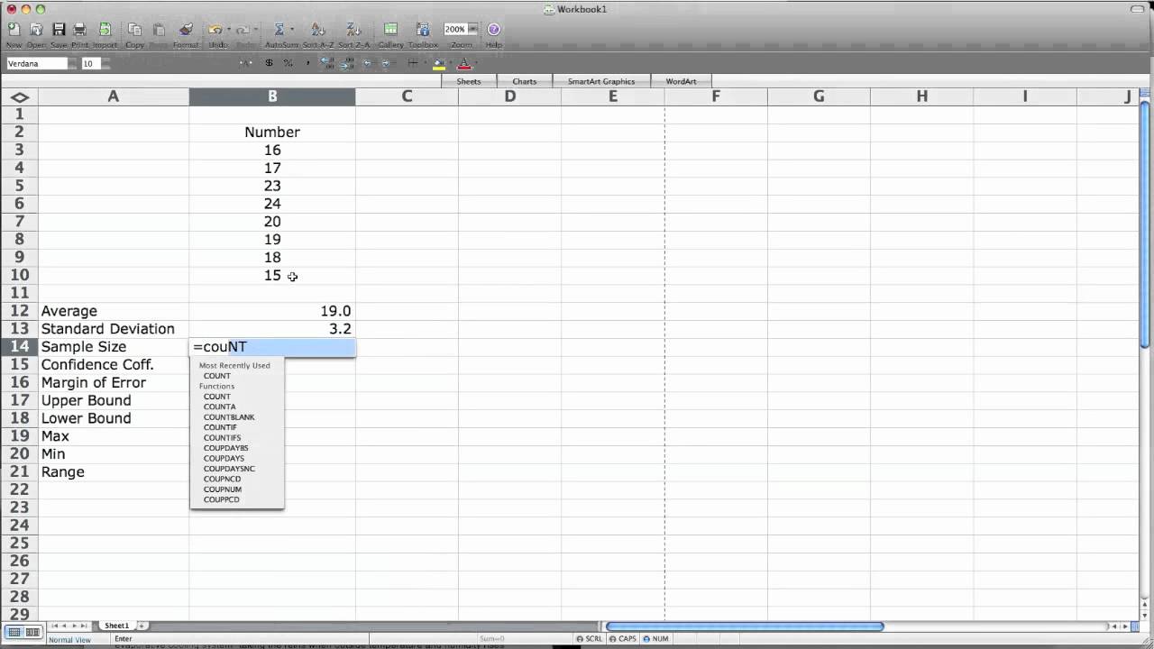Click the Import icon
Image resolution: width=1154 pixels, height=649 pixels.
click(105, 30)
